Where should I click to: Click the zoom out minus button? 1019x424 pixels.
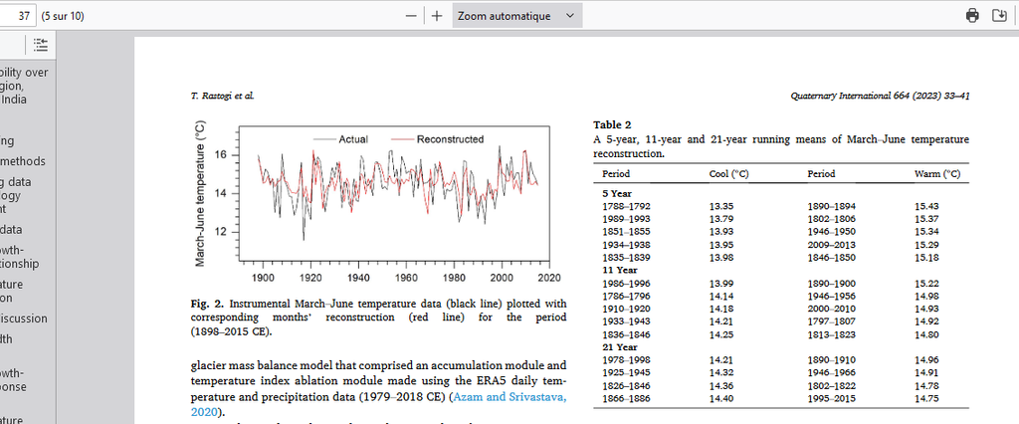point(412,16)
